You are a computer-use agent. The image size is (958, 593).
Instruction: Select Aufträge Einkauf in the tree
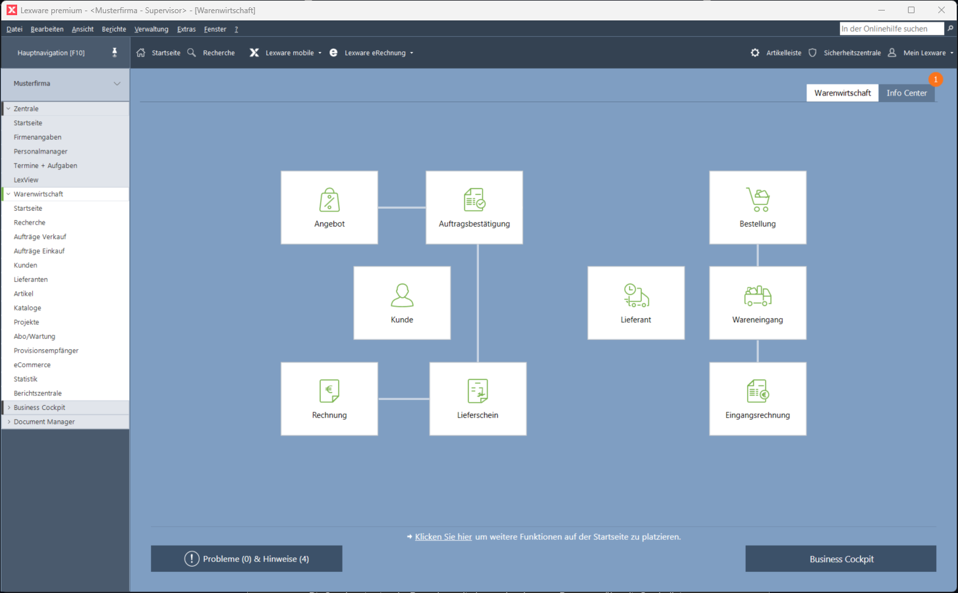40,251
